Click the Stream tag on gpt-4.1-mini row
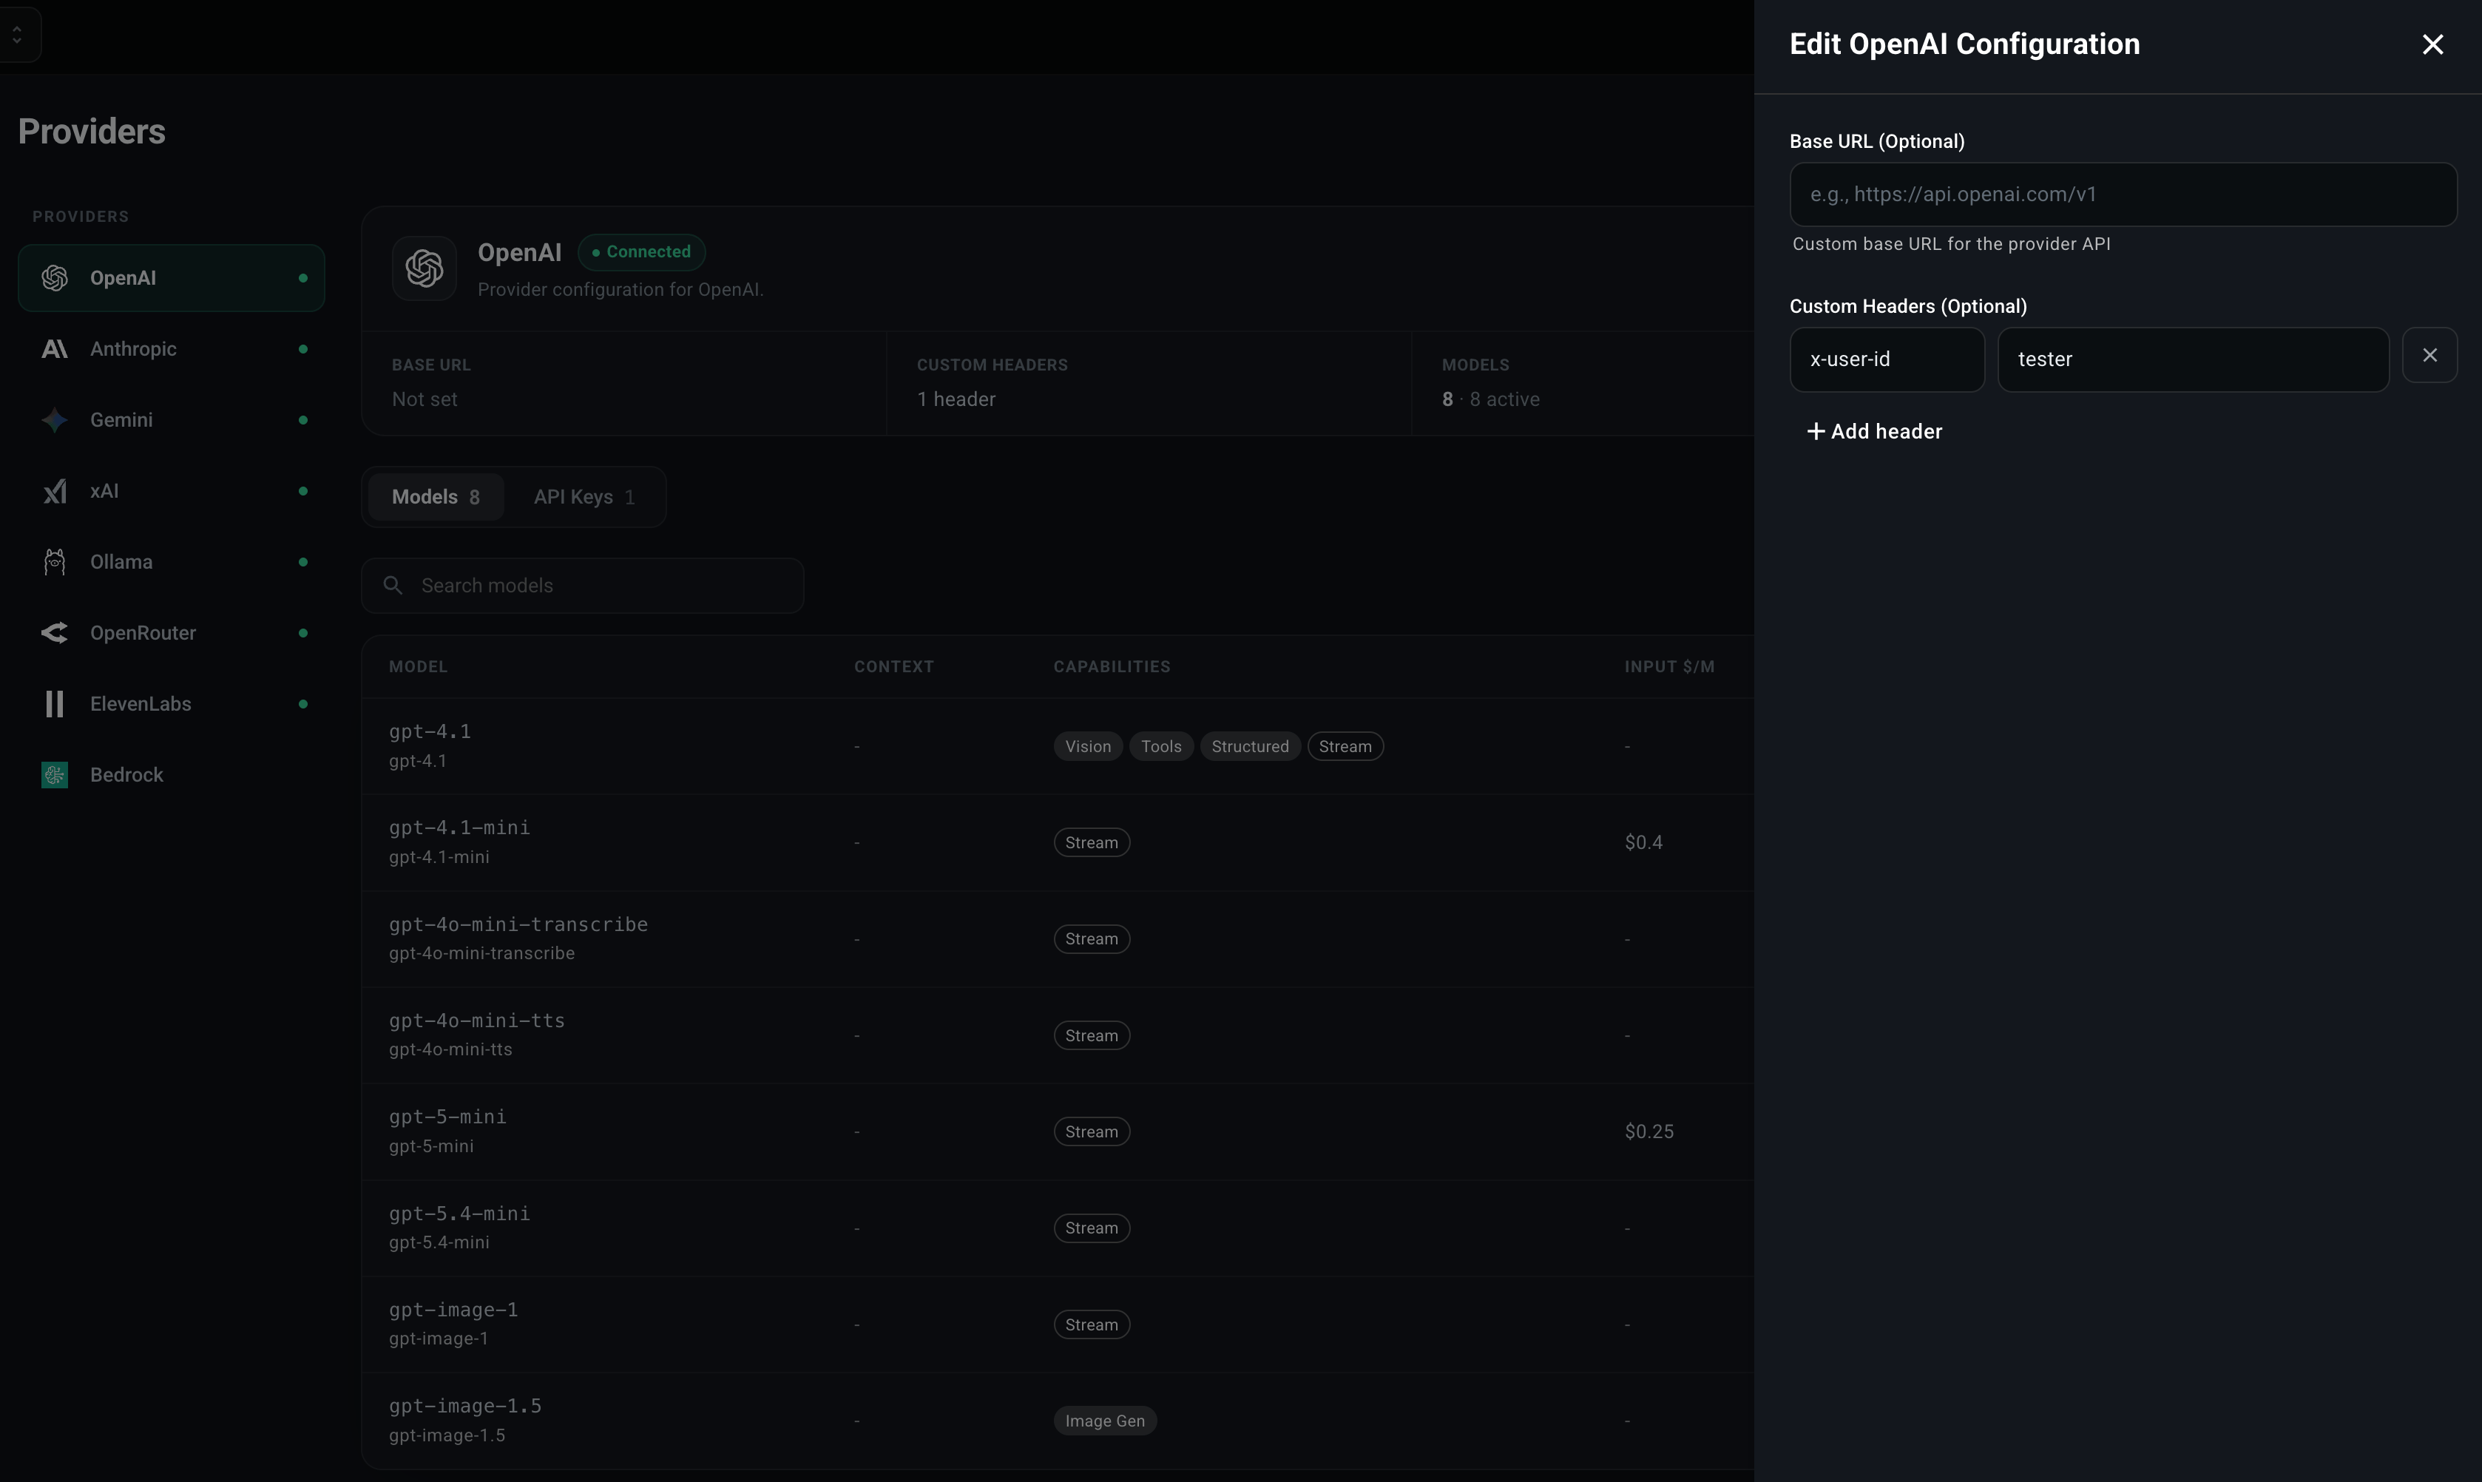The height and width of the screenshot is (1482, 2482). click(1092, 842)
